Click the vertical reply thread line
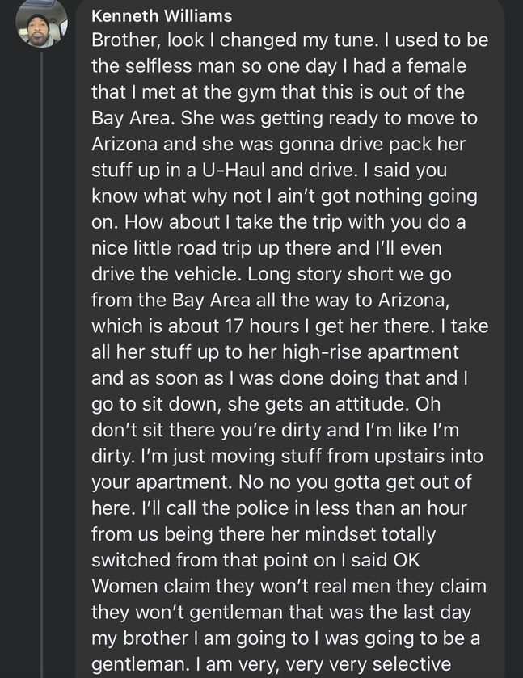Screen dimensions: 523x678 (42, 364)
